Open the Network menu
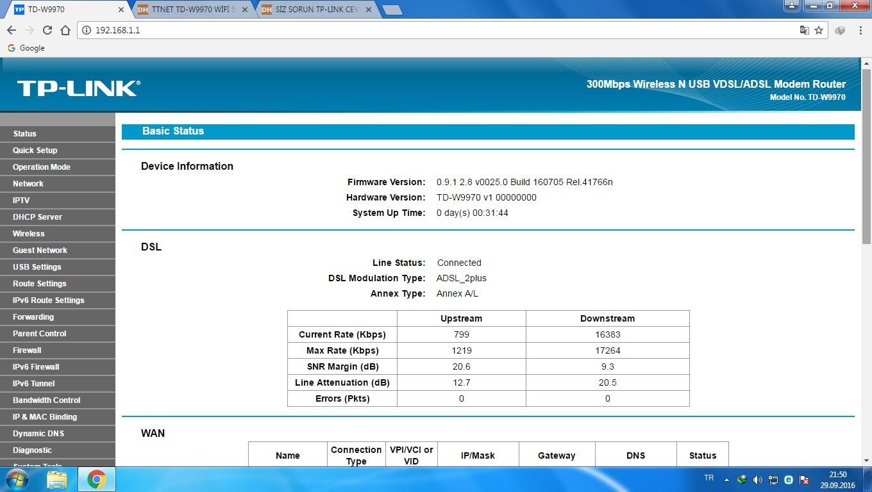The width and height of the screenshot is (872, 492). [x=58, y=183]
